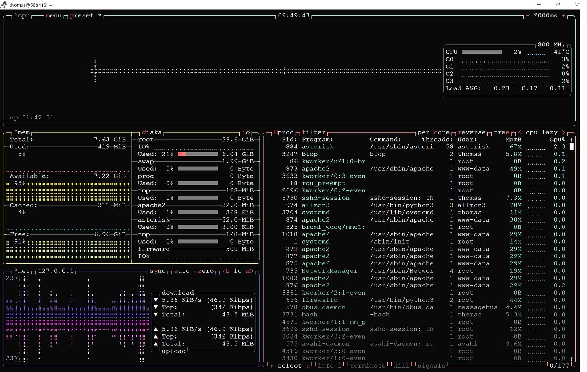Click process list scroll-up arrow by Cpu%
This screenshot has width=587, height=372.
click(x=571, y=140)
